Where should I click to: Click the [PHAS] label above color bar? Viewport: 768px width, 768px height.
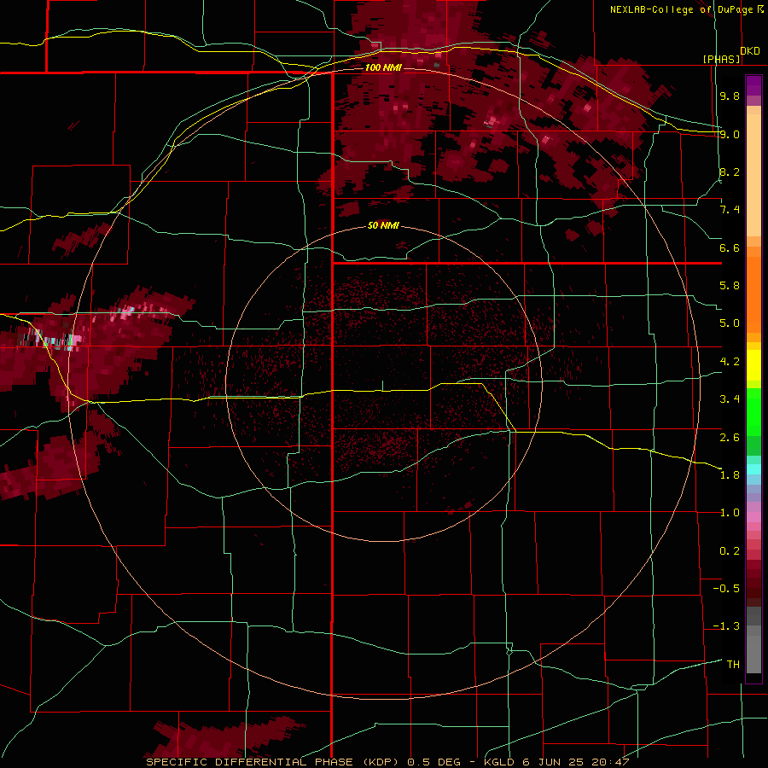click(721, 59)
